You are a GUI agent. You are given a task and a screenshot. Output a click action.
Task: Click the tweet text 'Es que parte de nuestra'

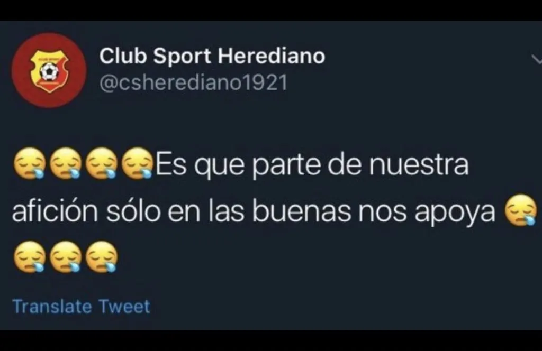tap(312, 165)
